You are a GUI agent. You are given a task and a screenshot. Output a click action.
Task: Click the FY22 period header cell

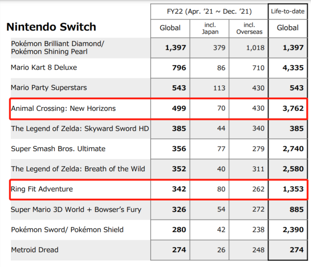coord(209,11)
